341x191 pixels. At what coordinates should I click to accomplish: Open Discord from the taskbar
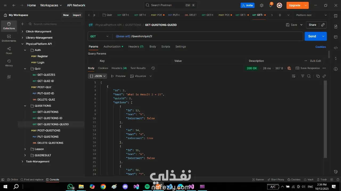(x=125, y=187)
